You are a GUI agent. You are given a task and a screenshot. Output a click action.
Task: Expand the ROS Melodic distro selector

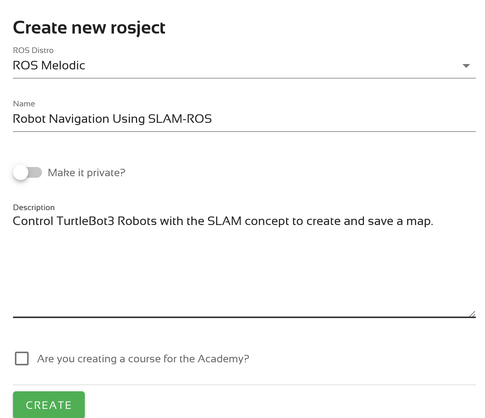coord(466,65)
